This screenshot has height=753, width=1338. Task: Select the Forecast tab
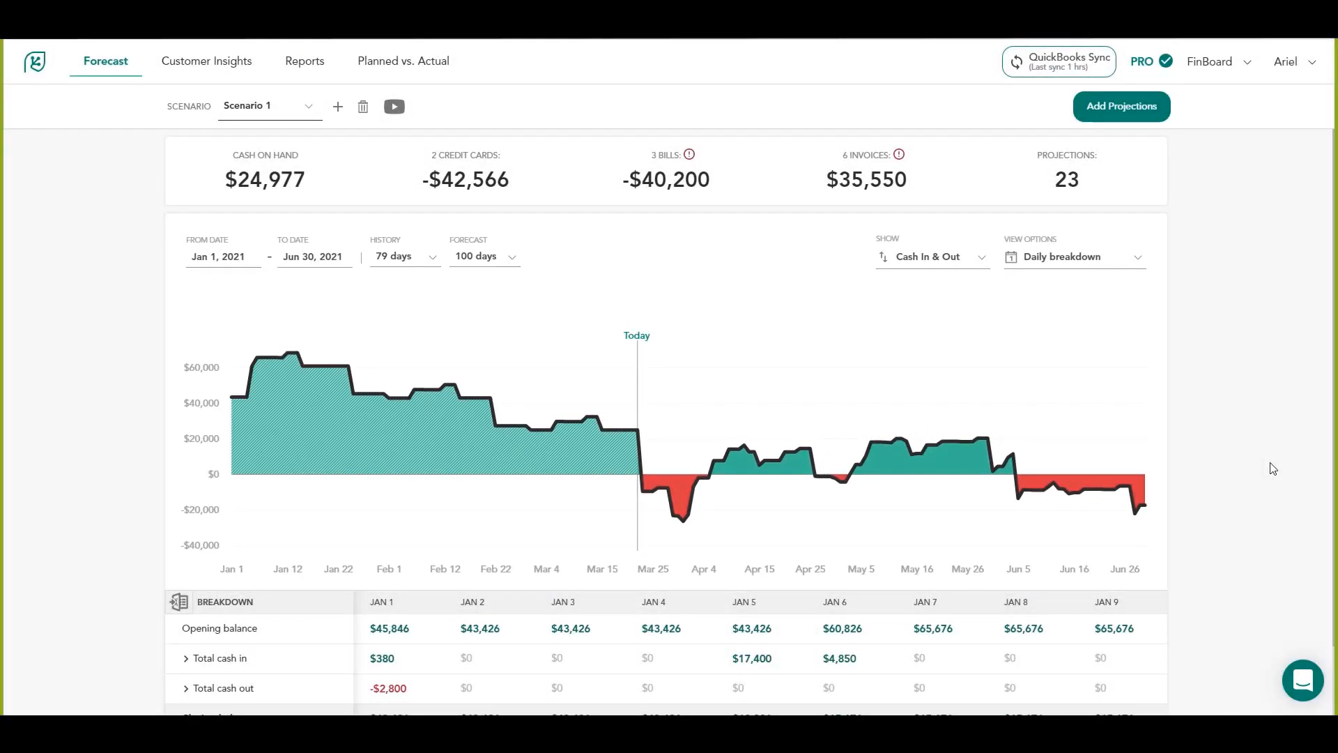click(x=106, y=61)
